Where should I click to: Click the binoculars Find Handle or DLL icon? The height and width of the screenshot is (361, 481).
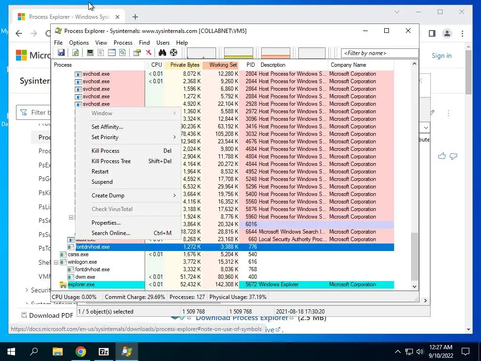tap(162, 53)
